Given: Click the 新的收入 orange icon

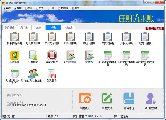Looking at the screenshot, I should [x=85, y=98].
